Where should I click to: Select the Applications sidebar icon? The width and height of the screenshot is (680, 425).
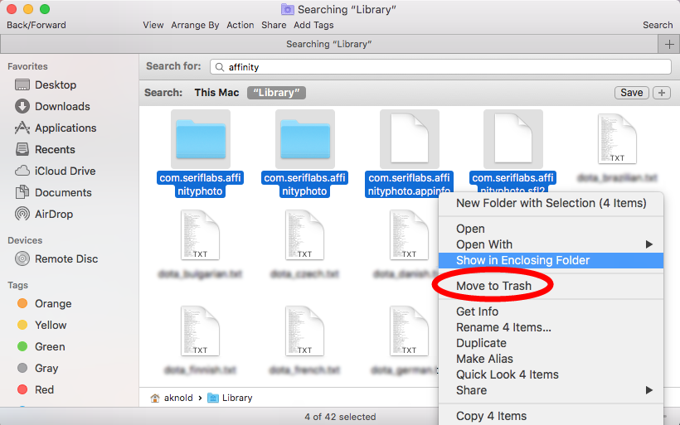(22, 128)
